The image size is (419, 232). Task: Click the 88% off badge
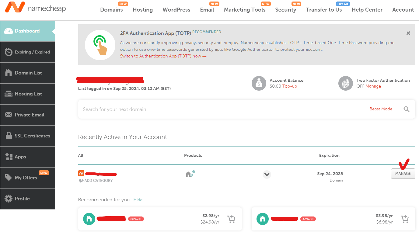click(x=136, y=219)
